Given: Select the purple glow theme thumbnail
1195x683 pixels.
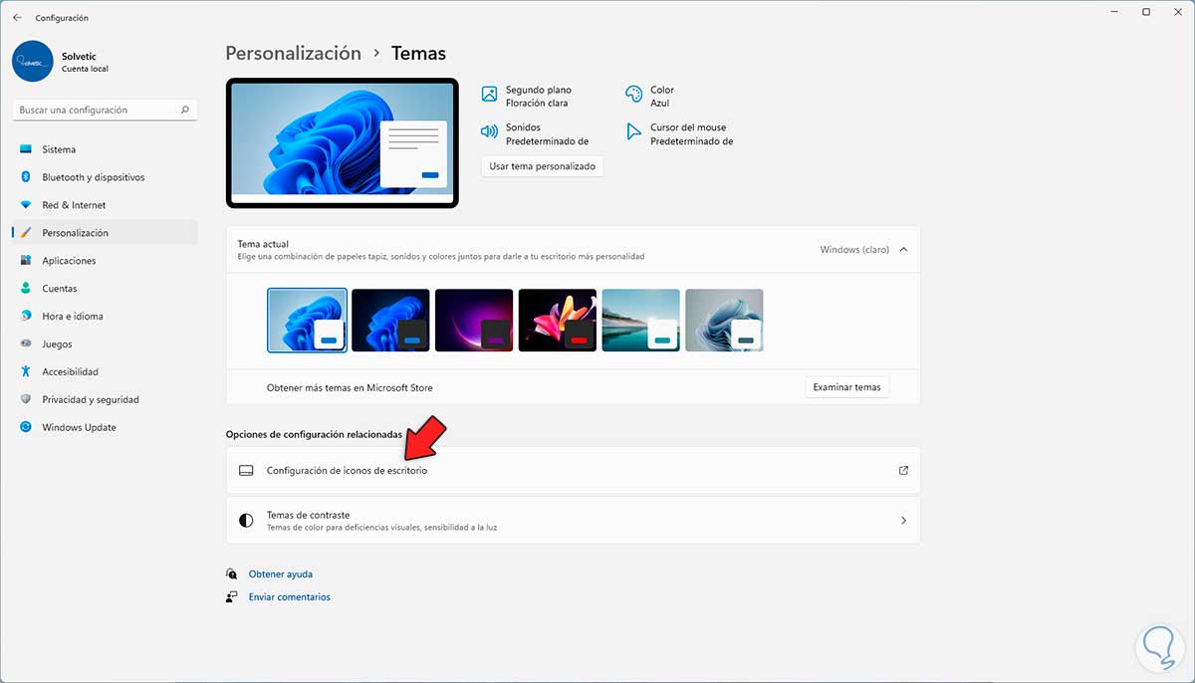Looking at the screenshot, I should coord(474,321).
